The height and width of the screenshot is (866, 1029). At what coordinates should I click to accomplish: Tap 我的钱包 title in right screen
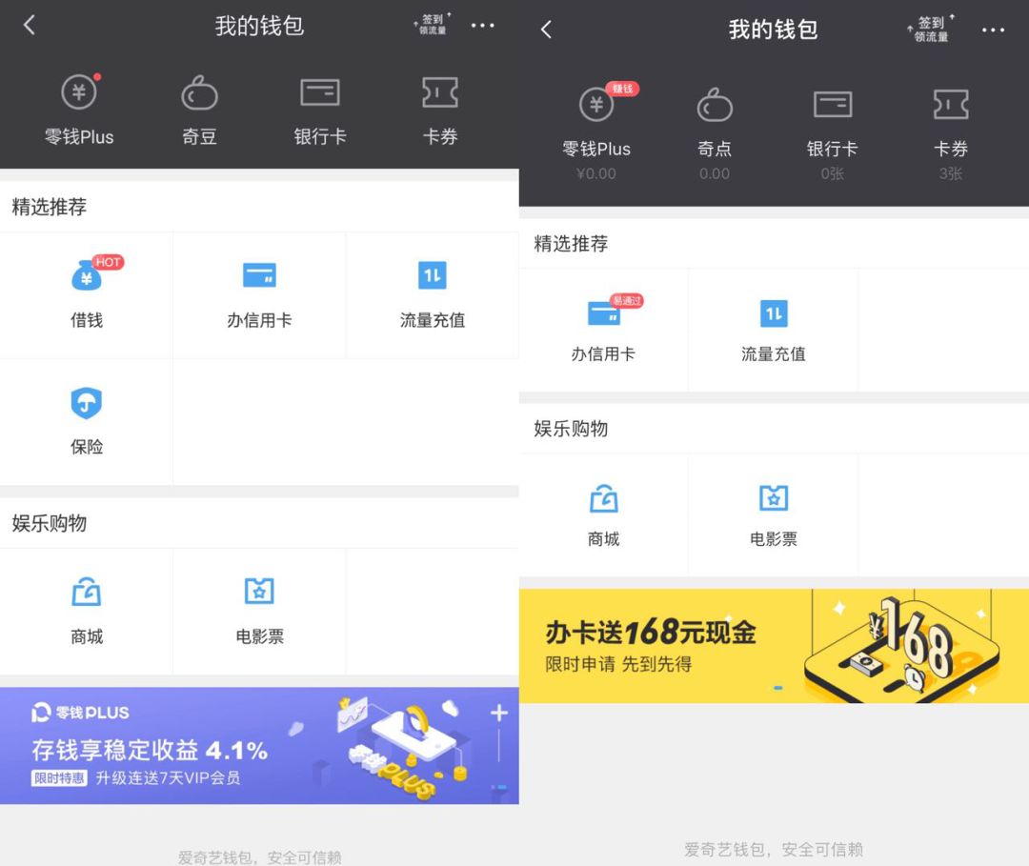tap(773, 30)
